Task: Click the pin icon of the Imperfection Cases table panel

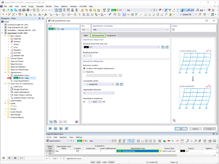Action: (x=214, y=134)
